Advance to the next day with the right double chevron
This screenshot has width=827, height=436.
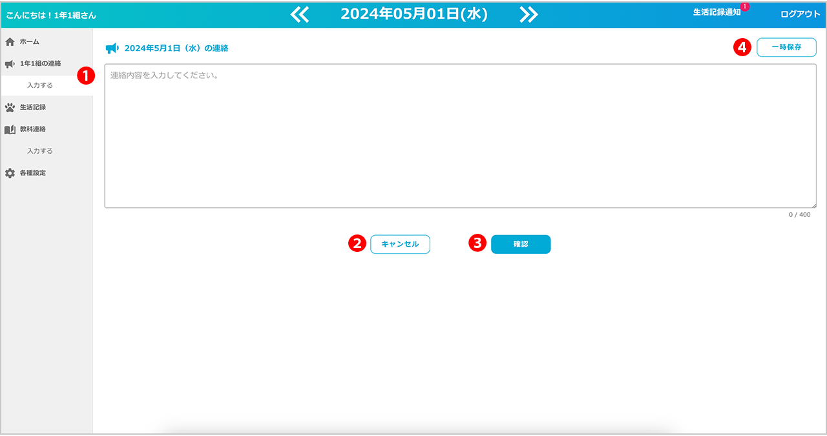click(x=529, y=14)
